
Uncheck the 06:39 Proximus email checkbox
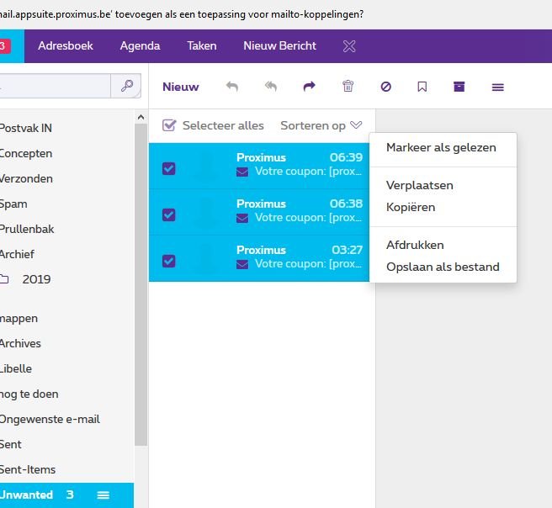click(x=168, y=168)
